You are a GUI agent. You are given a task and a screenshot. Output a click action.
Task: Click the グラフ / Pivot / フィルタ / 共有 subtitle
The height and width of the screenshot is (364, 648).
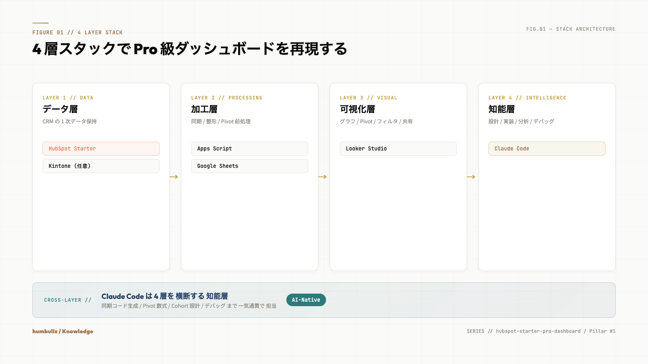pos(376,121)
